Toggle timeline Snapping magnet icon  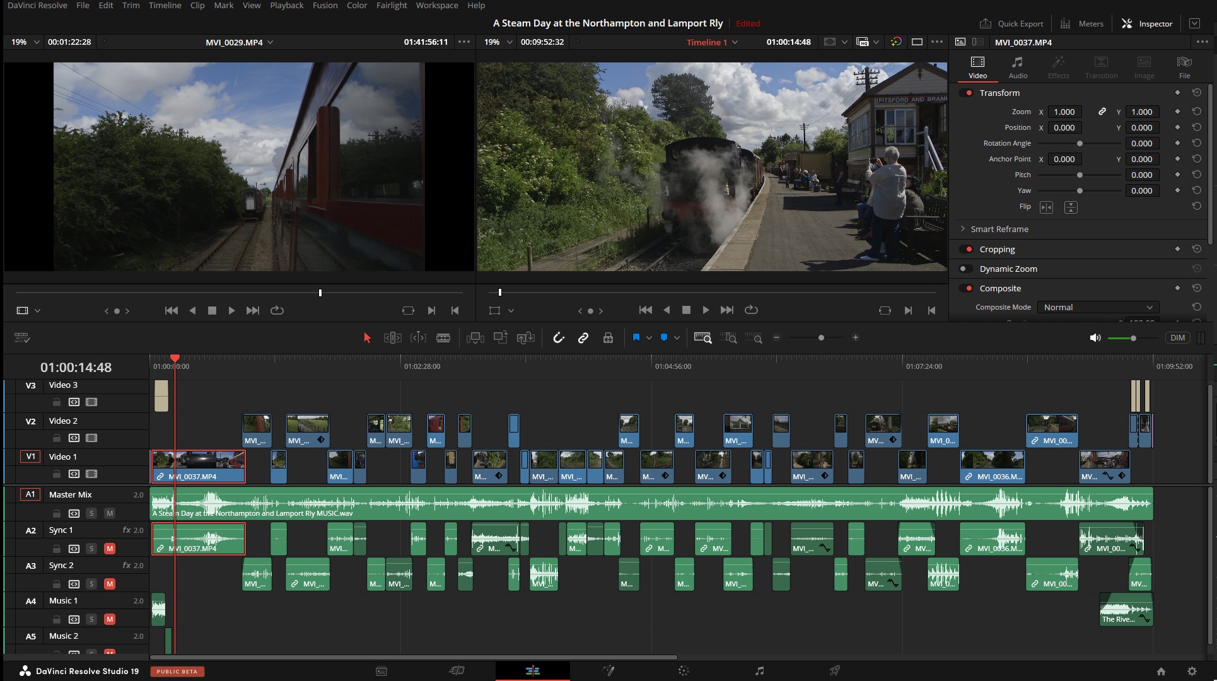[x=559, y=338]
